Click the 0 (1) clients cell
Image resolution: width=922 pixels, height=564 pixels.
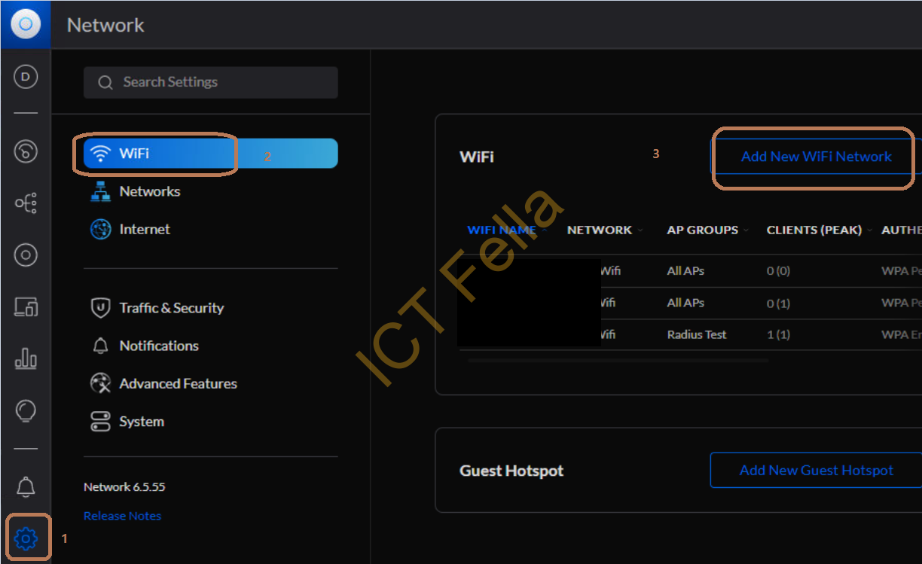778,303
